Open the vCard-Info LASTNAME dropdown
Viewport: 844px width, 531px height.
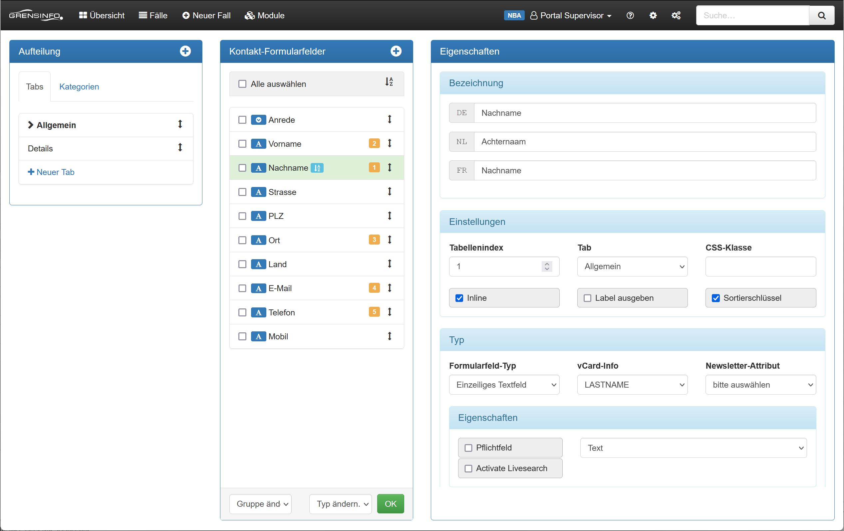coord(632,385)
